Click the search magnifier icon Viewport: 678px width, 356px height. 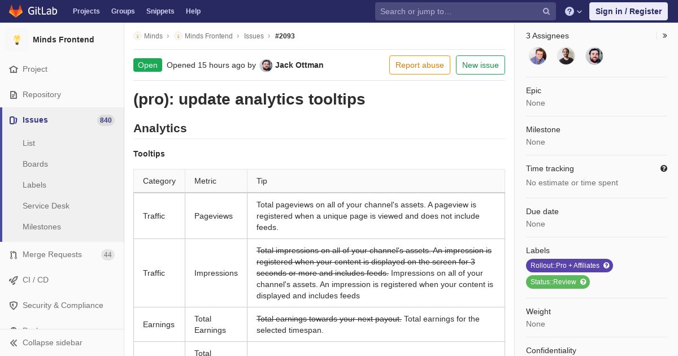tap(546, 11)
